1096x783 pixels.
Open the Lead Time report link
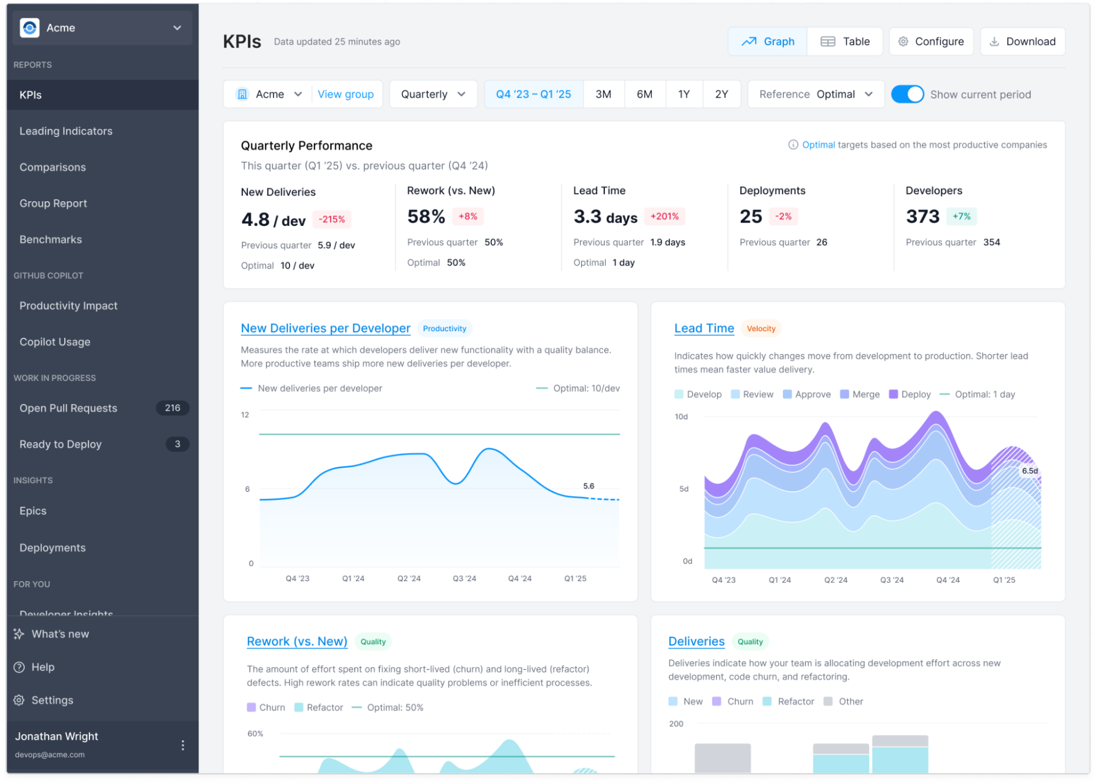coord(704,328)
